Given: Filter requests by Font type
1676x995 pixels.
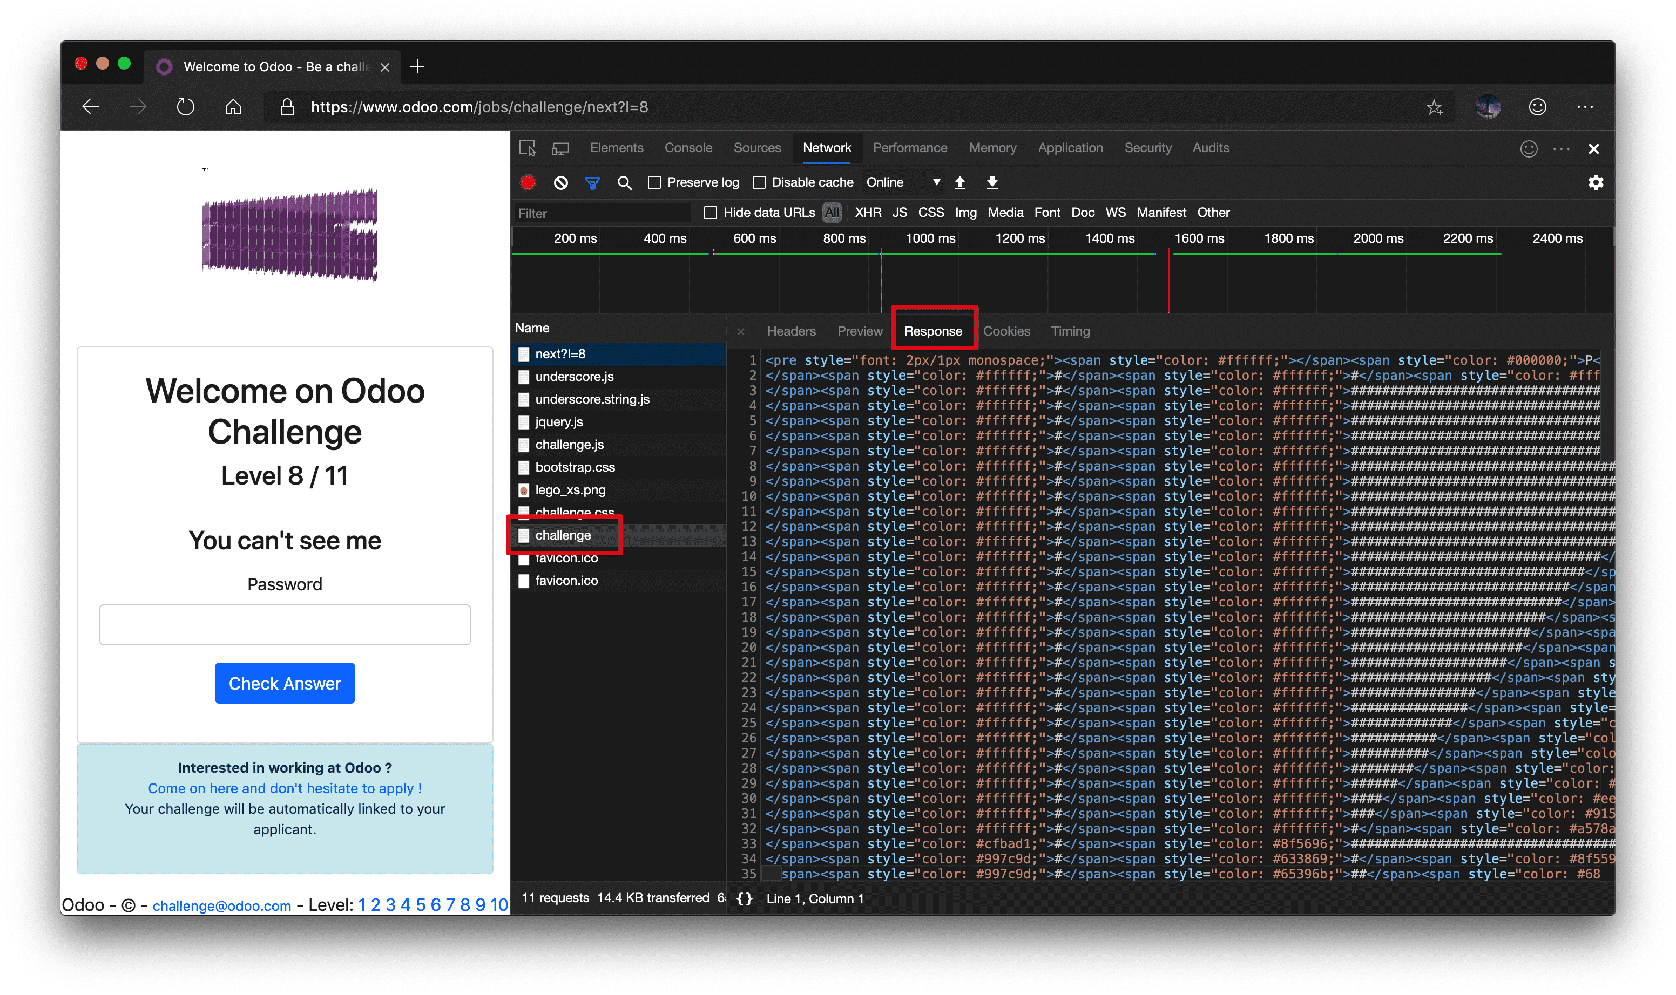Looking at the screenshot, I should (1046, 213).
